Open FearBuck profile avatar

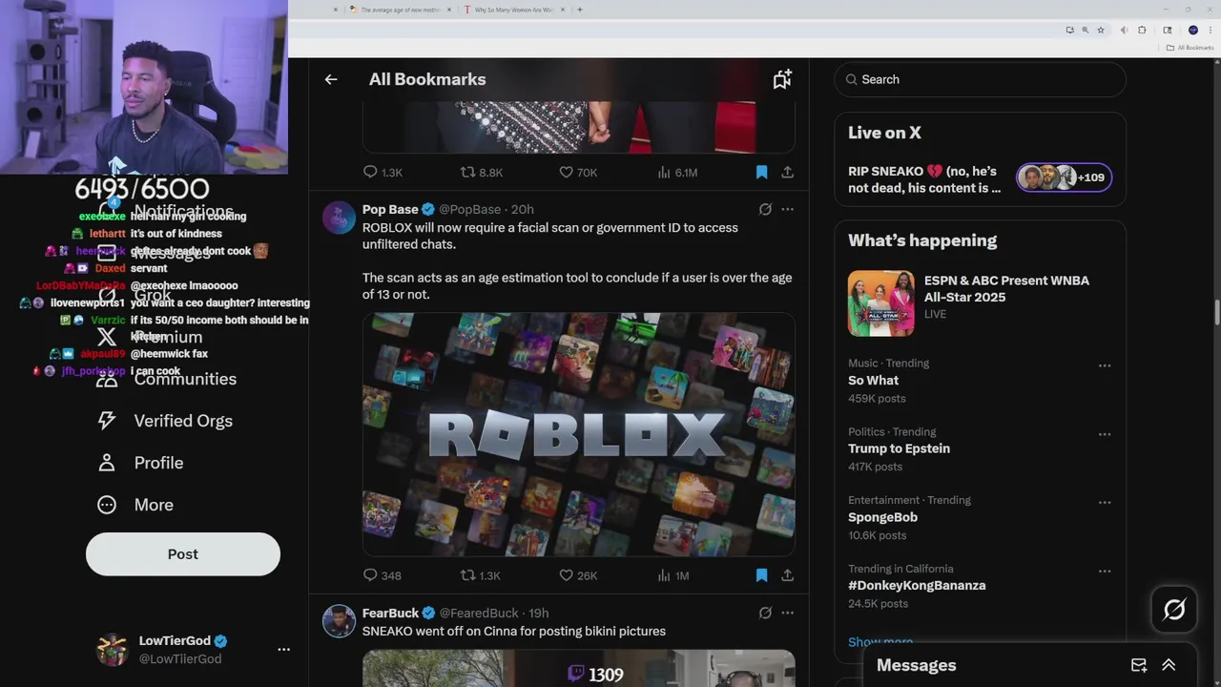coord(339,621)
